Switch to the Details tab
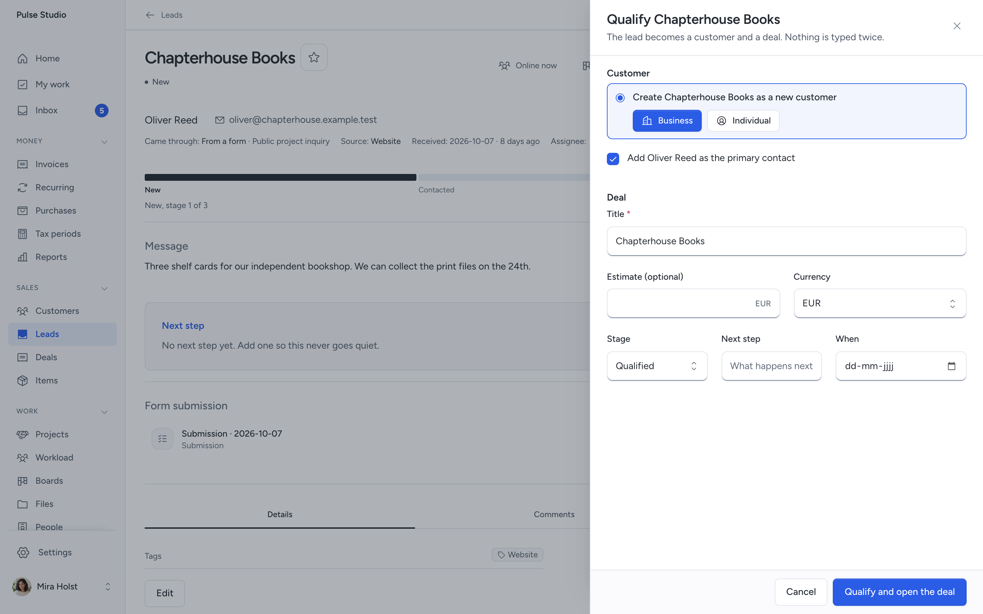The height and width of the screenshot is (614, 983). pos(280,514)
